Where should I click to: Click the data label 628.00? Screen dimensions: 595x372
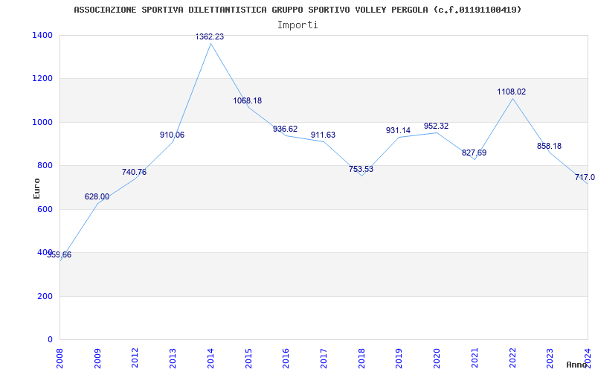click(x=97, y=196)
